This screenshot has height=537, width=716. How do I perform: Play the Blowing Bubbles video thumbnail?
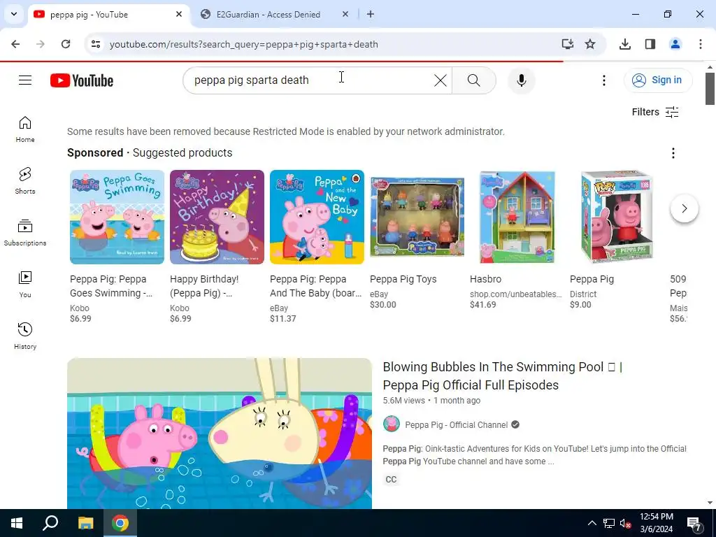coord(220,434)
